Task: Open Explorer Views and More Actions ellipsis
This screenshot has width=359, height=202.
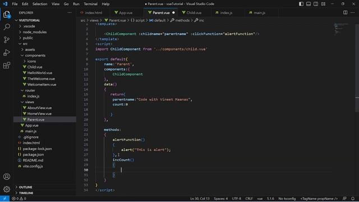Action: point(70,13)
